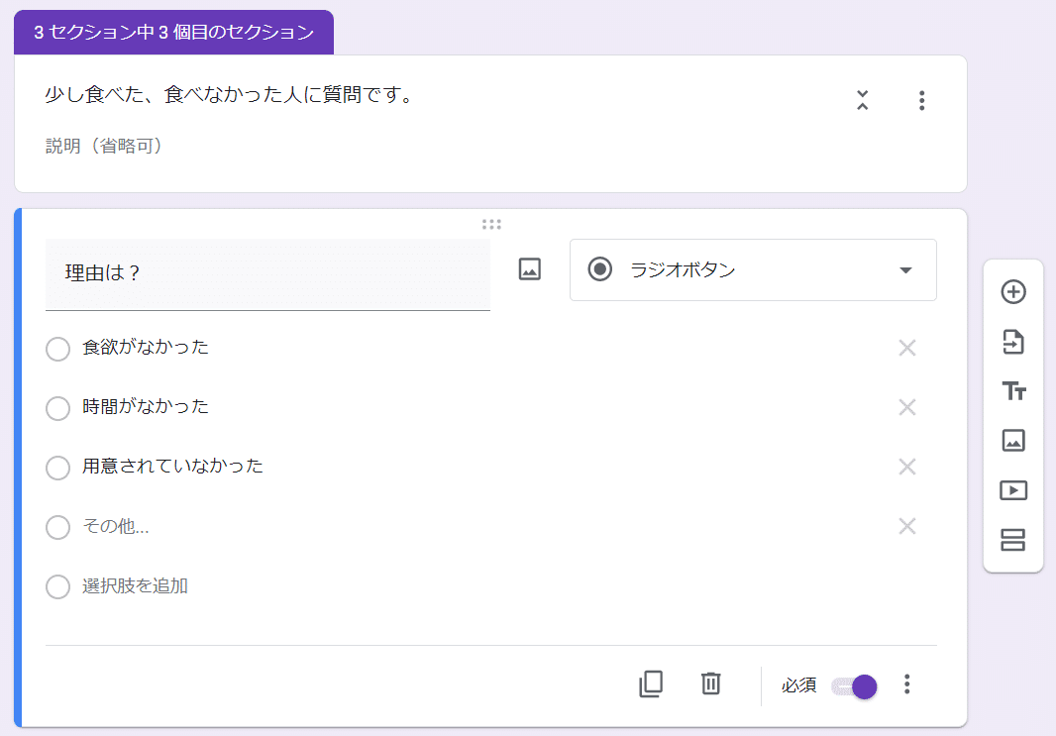
Task: Click the 説明（省略可） description field
Action: 104,147
